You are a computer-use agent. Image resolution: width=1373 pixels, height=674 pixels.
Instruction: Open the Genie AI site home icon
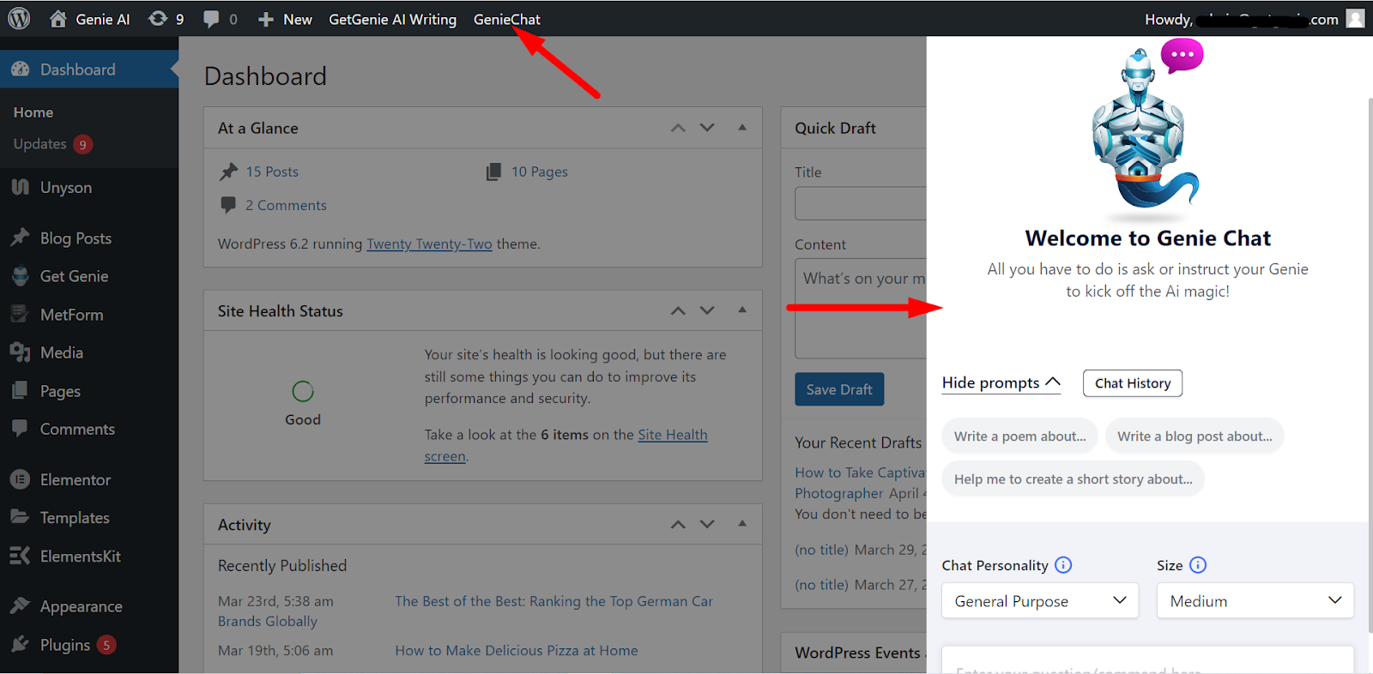coord(57,19)
